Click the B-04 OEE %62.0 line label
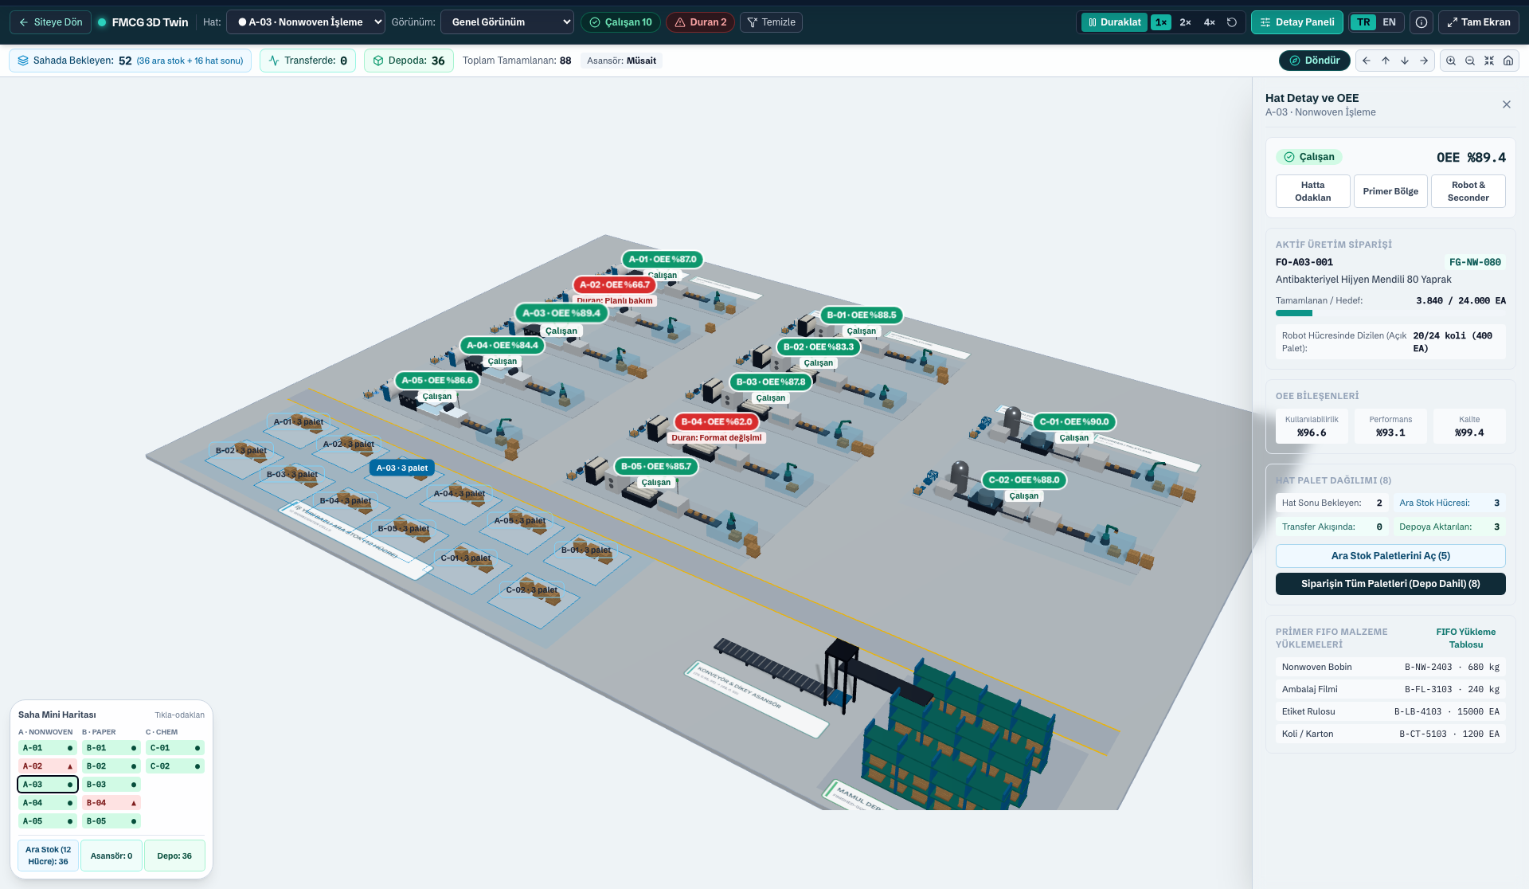The width and height of the screenshot is (1529, 889). (717, 422)
